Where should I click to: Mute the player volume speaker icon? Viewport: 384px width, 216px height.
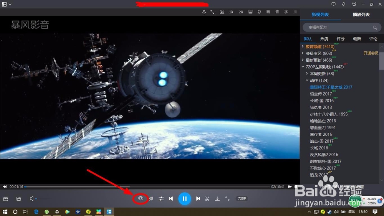(x=31, y=199)
